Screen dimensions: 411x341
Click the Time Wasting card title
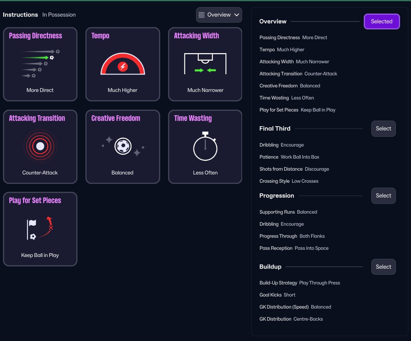click(x=193, y=118)
